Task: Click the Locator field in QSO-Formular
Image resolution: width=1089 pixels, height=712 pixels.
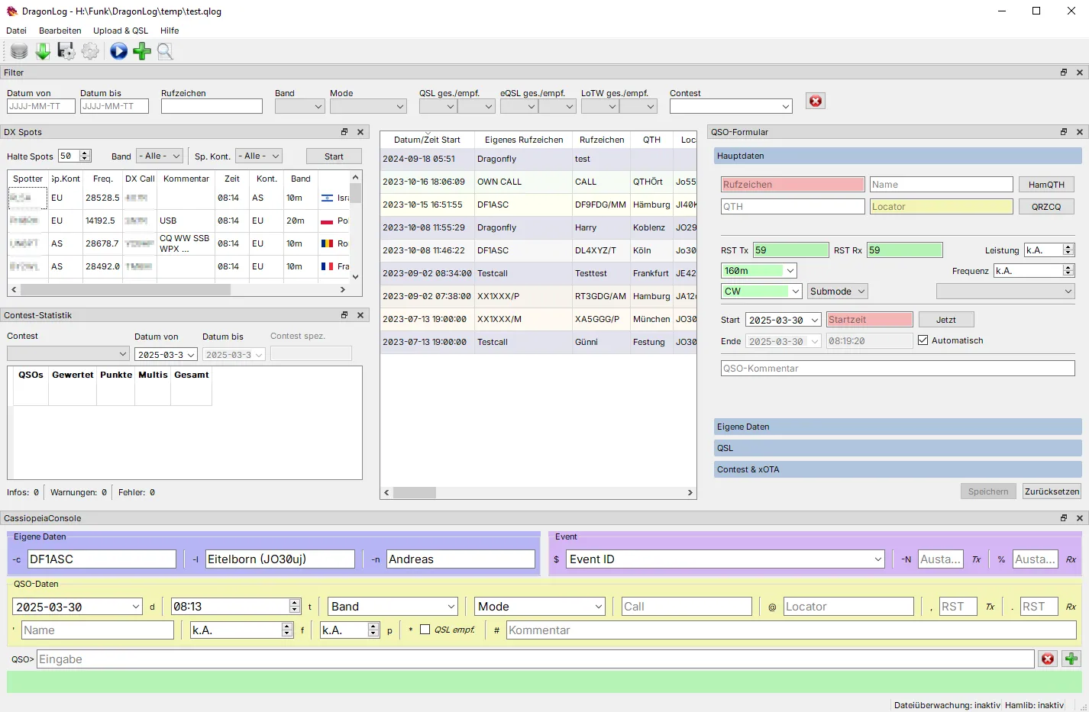Action: [941, 207]
